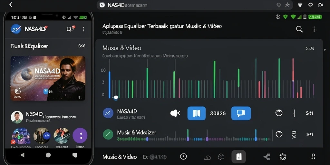The image size is (330, 165).
Task: Click the tall green marker on the Videaizer track
Action: click(x=188, y=135)
